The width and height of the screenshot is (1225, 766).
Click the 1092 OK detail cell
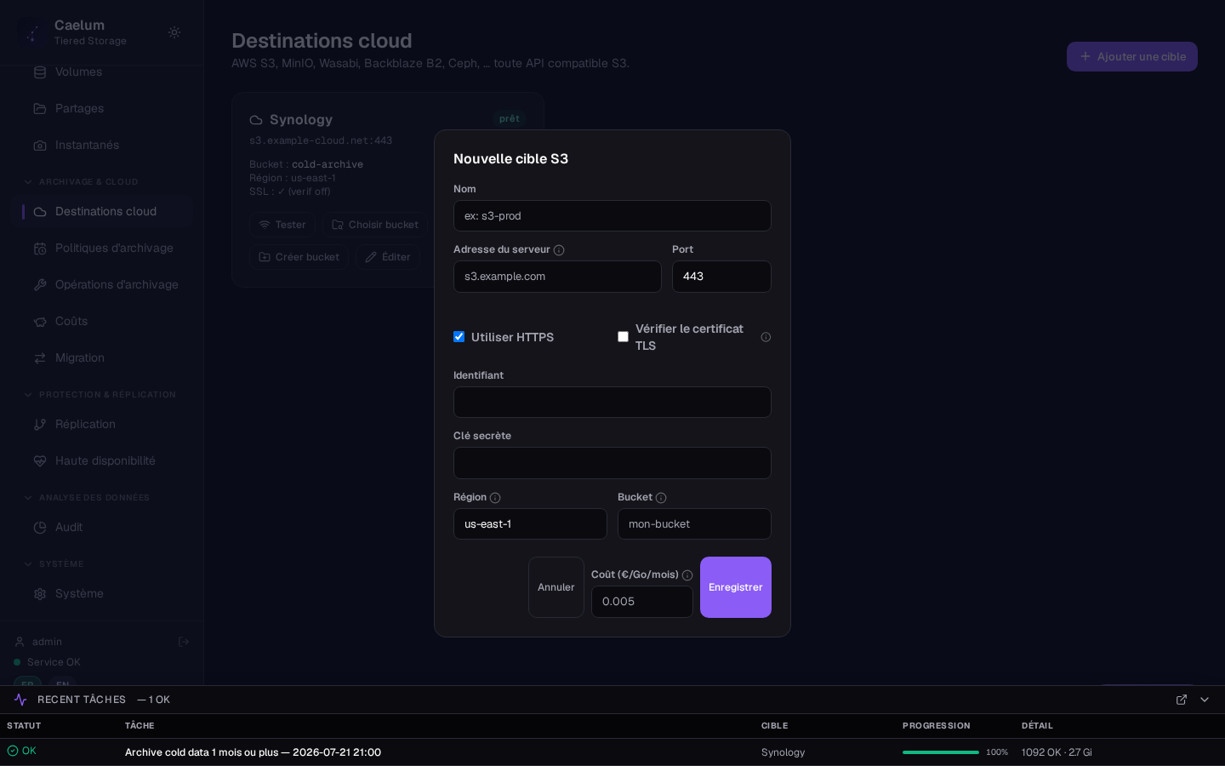[x=1057, y=752]
